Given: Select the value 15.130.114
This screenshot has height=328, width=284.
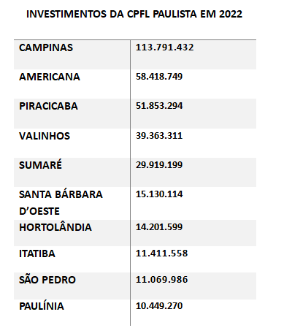Looking at the screenshot, I should pyautogui.click(x=159, y=194).
